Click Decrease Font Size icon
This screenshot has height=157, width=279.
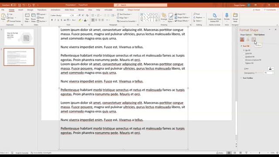[x=83, y=16]
